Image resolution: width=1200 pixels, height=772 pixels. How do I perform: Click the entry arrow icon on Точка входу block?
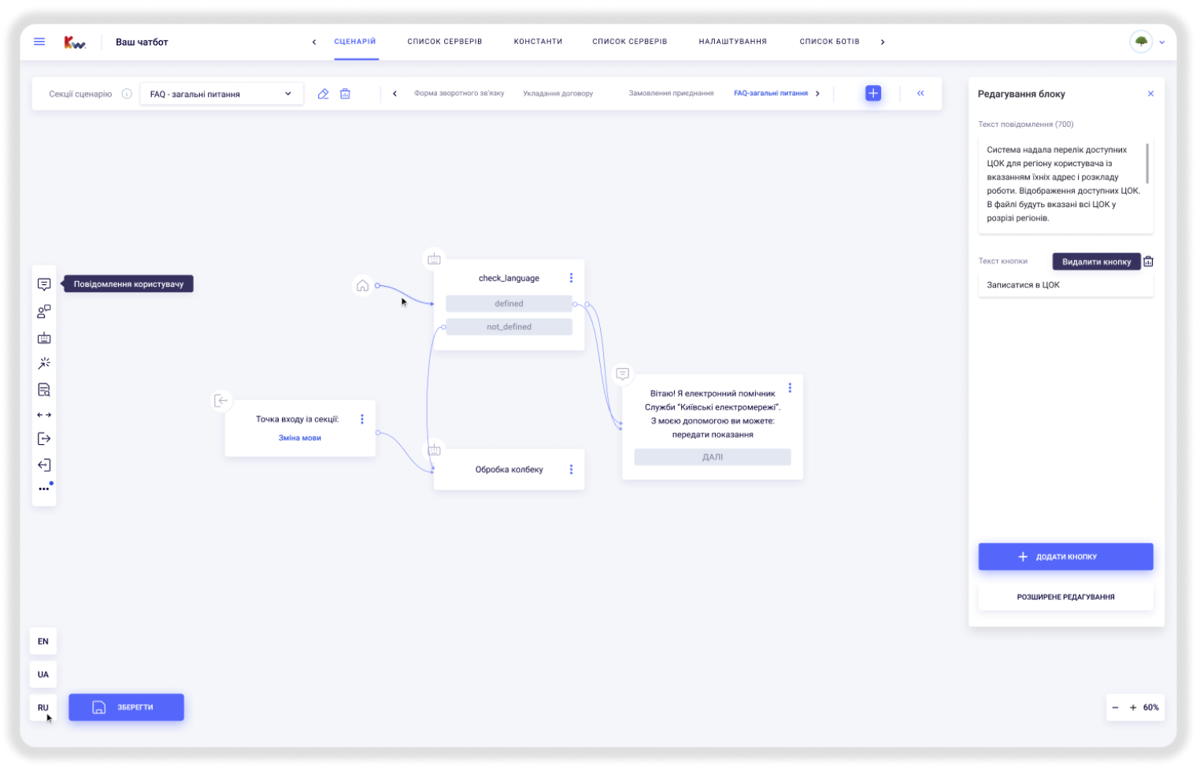coord(221,400)
